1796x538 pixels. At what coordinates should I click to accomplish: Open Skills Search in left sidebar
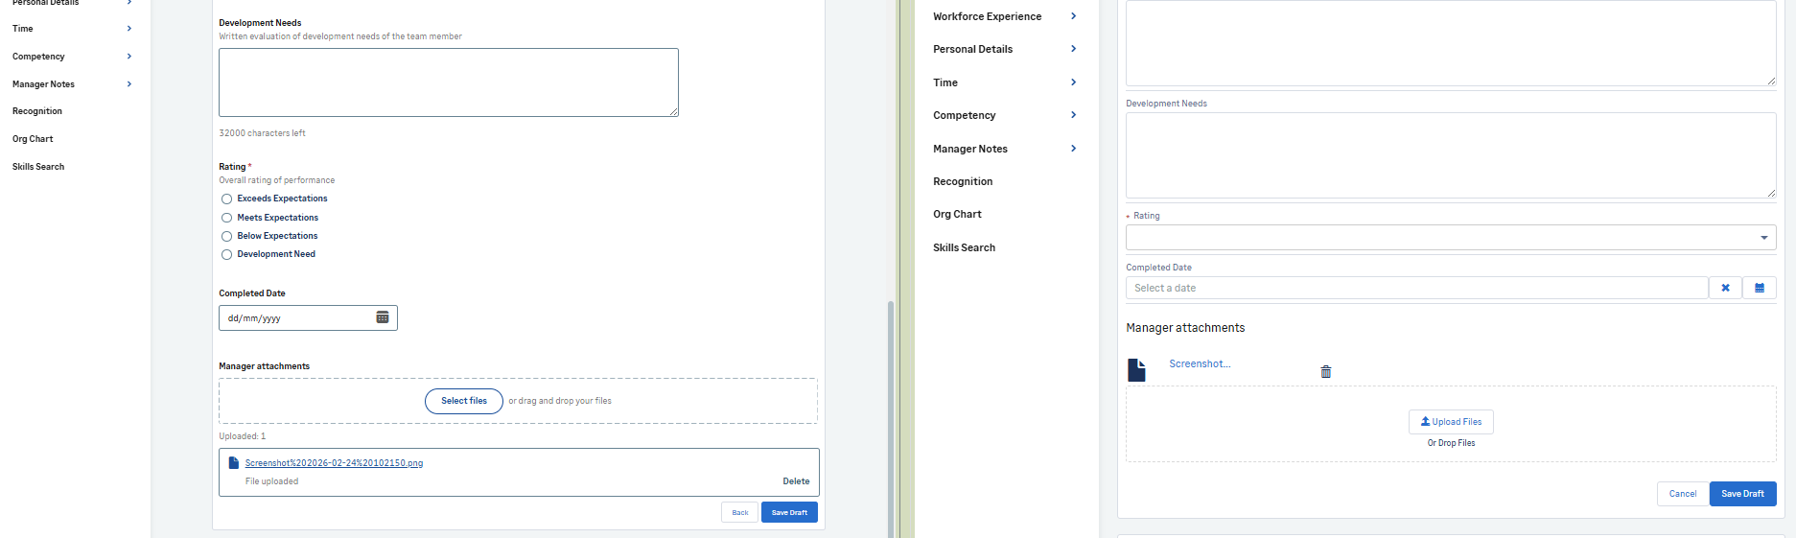(38, 167)
